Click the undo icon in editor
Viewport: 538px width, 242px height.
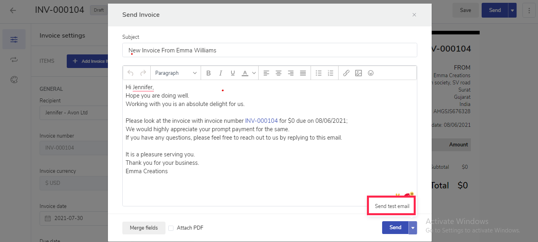tap(130, 73)
